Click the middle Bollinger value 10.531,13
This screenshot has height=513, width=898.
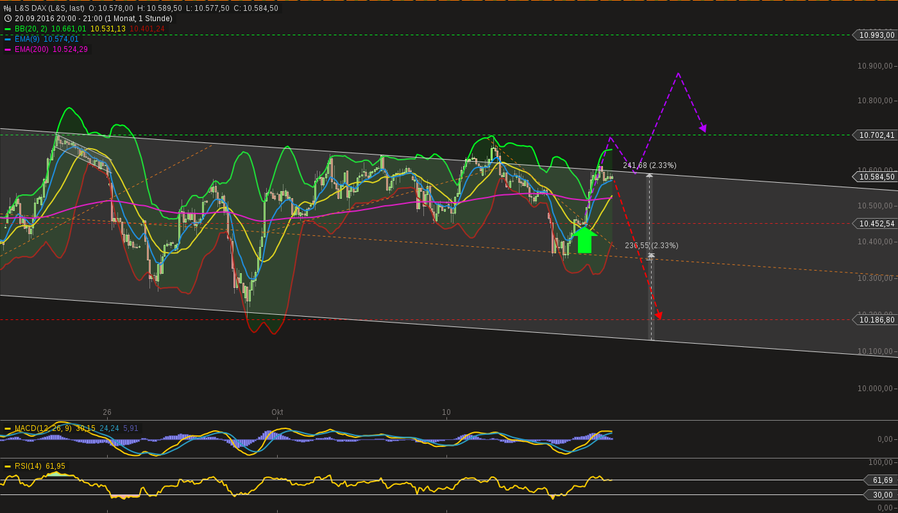point(108,29)
